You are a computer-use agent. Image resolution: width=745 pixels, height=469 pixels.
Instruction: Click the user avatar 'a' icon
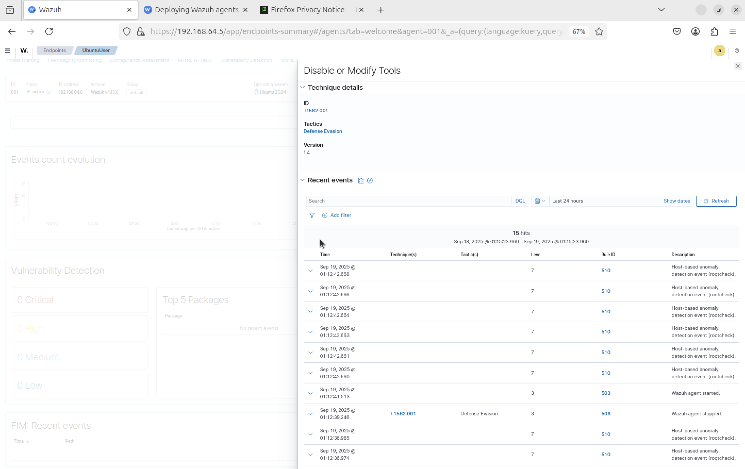point(719,51)
